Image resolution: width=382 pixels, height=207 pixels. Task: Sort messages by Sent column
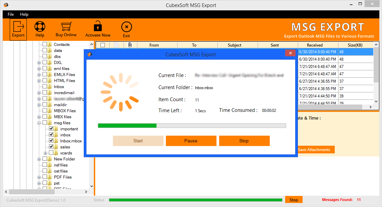click(x=278, y=45)
